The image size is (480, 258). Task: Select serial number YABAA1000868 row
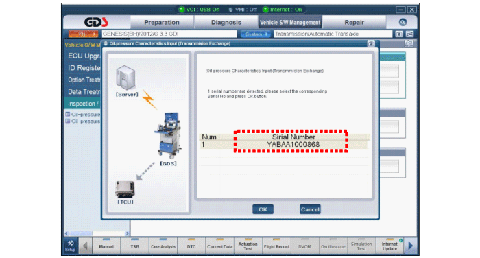[283, 145]
